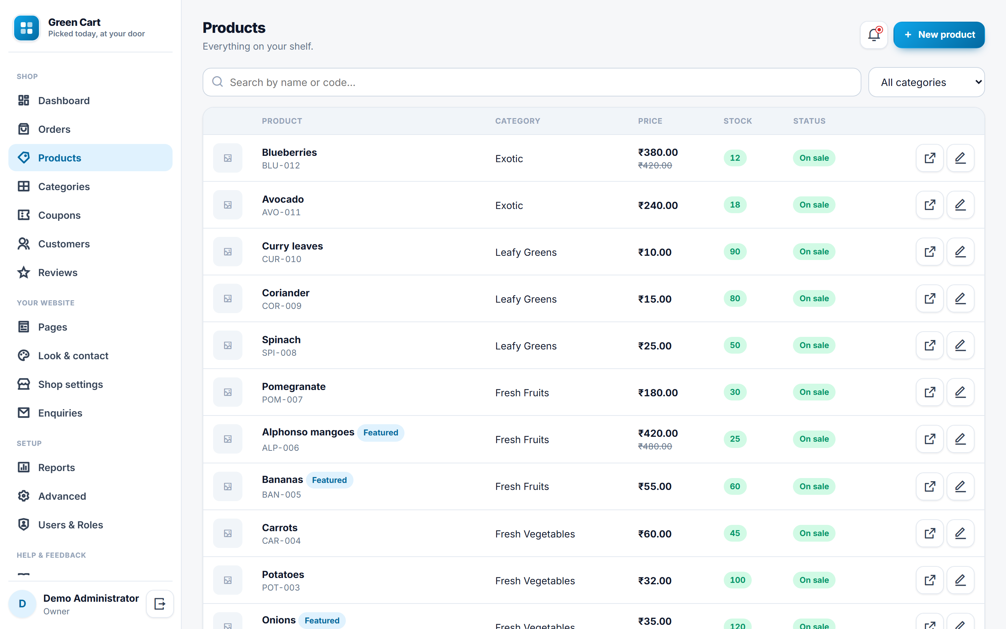The height and width of the screenshot is (629, 1006).
Task: Open Look & contact settings
Action: coord(90,356)
